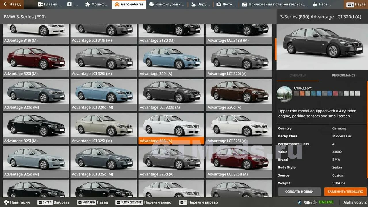Select the blue Advantage 320i (A) car
Screen dimensions: 368x207
[x=171, y=62]
